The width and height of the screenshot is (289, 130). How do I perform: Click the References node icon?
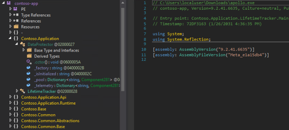click(16, 21)
